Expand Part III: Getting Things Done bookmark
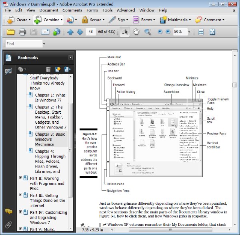 [x=20, y=195]
